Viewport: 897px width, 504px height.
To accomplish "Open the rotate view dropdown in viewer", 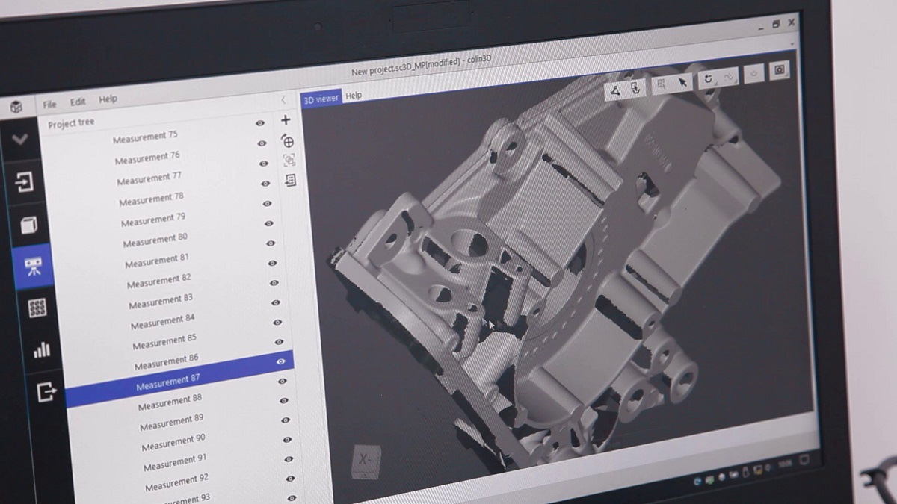I will [x=708, y=79].
